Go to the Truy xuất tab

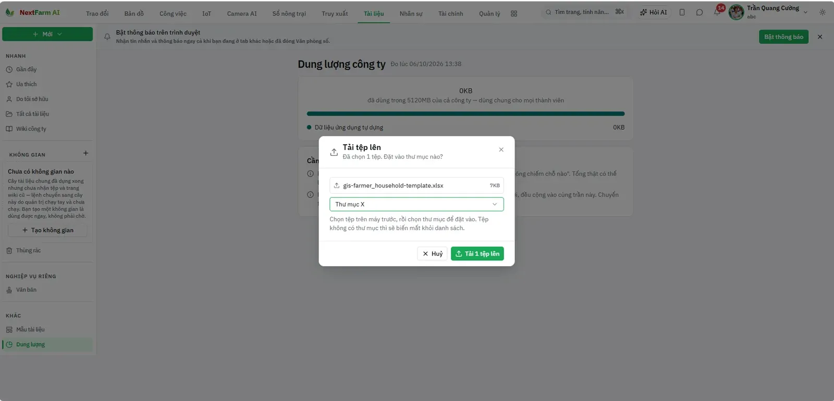pos(335,14)
